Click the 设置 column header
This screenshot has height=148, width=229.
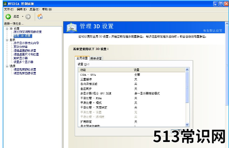158,70
